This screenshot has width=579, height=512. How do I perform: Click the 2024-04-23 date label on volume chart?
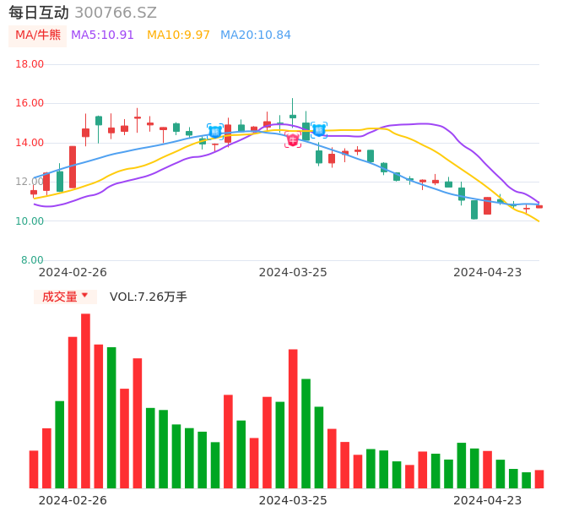tap(488, 500)
